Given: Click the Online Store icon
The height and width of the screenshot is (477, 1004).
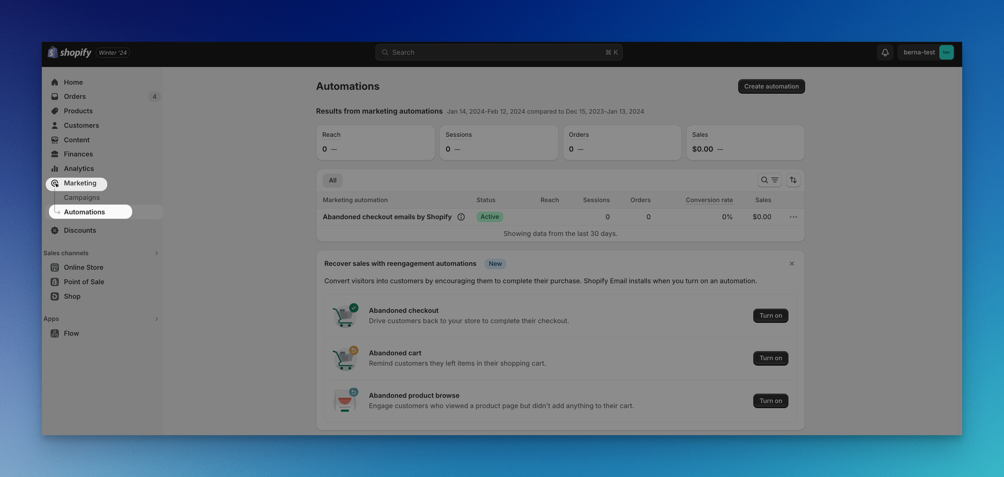Looking at the screenshot, I should 55,268.
